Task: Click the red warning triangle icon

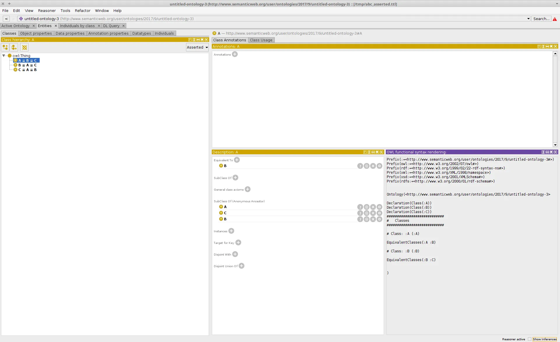Action: click(555, 19)
